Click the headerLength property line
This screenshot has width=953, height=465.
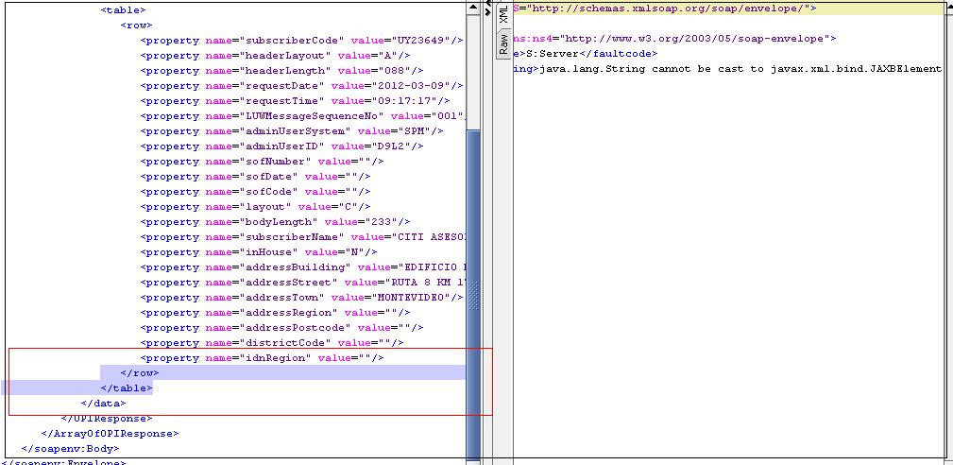point(282,71)
